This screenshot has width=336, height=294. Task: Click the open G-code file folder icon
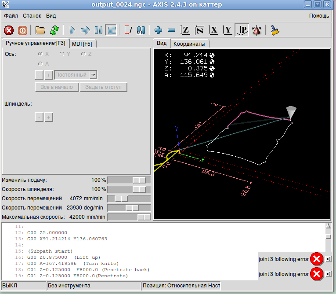pyautogui.click(x=40, y=30)
